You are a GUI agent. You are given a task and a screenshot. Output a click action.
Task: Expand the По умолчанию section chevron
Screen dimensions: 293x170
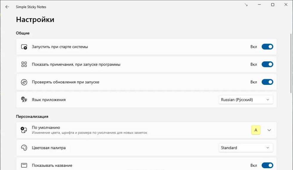point(269,130)
